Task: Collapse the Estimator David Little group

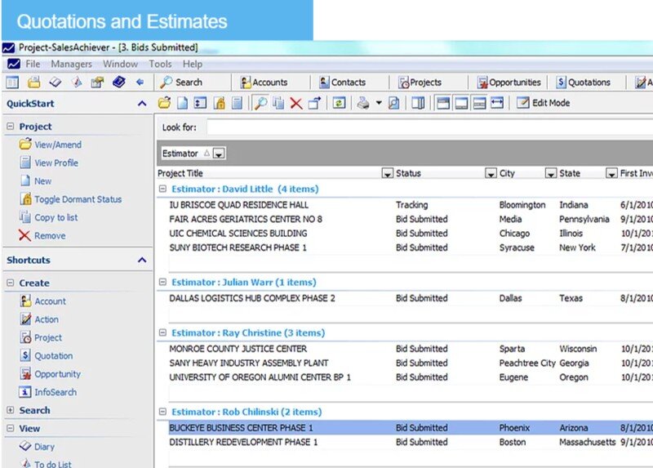Action: point(162,189)
